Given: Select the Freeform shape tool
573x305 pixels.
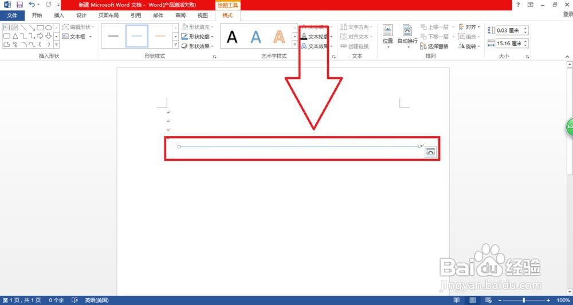Looking at the screenshot, I should [x=6, y=45].
